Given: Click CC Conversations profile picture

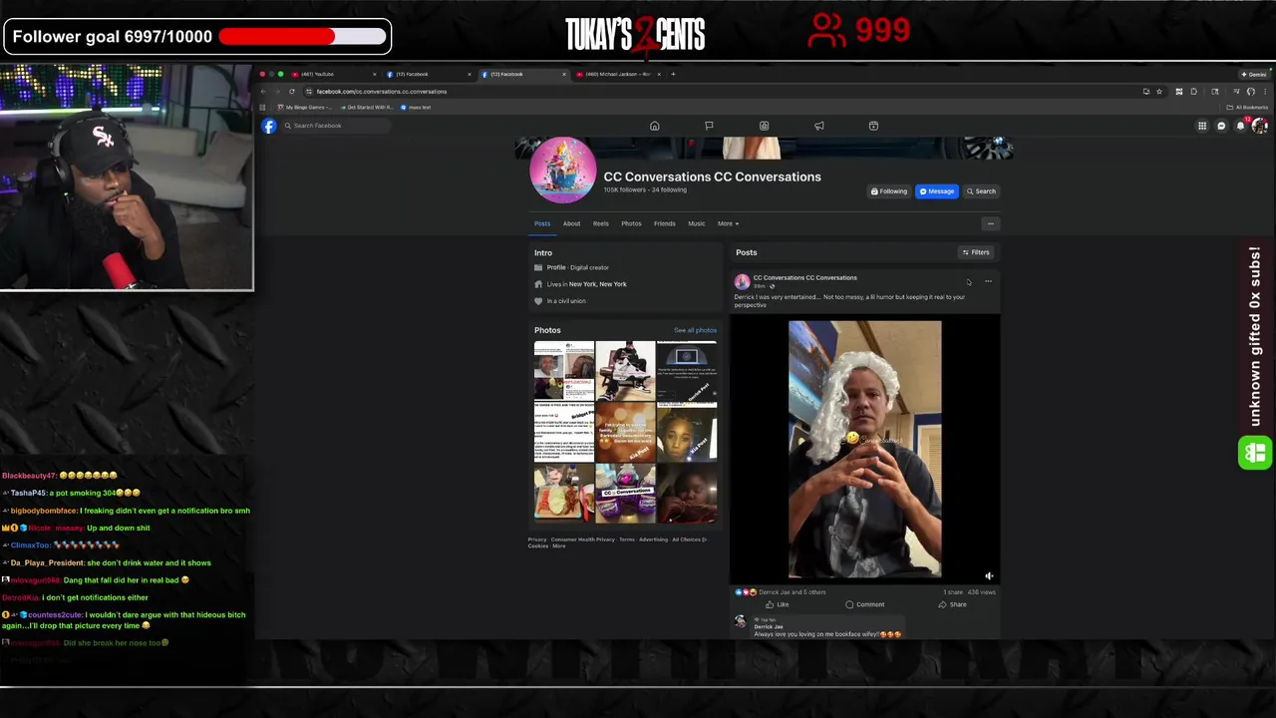Looking at the screenshot, I should [563, 170].
